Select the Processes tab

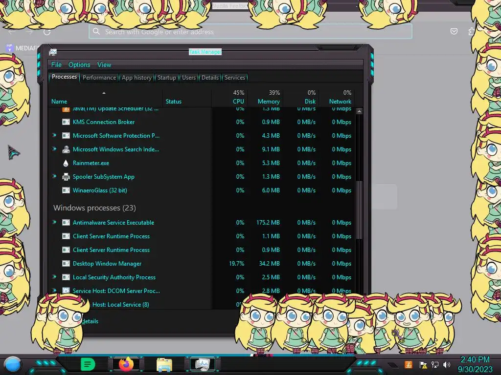point(64,77)
